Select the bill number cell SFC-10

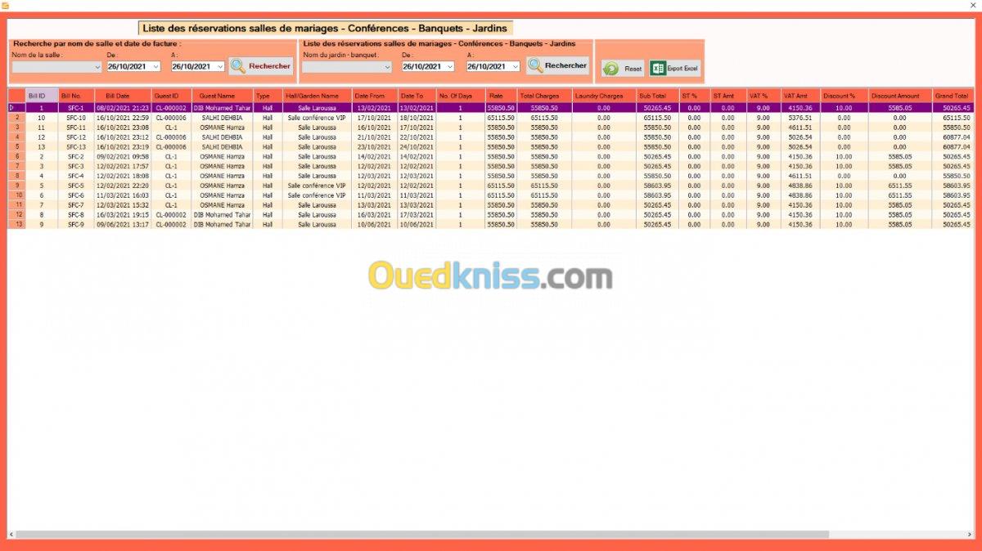pos(76,118)
